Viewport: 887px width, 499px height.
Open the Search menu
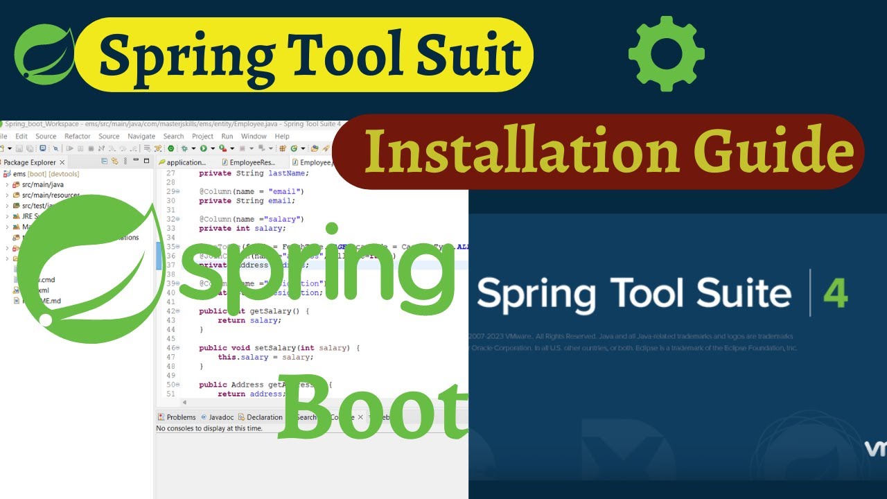point(173,137)
